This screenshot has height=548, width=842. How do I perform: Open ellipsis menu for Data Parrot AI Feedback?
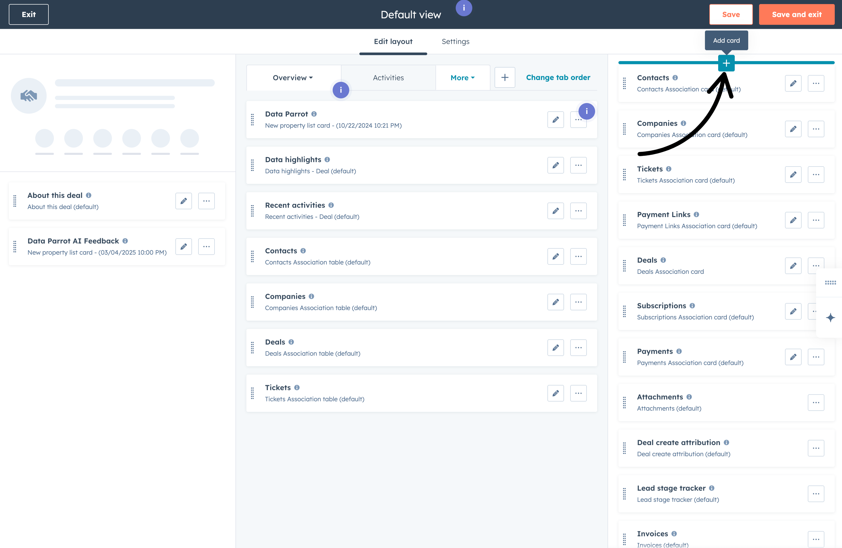point(206,247)
